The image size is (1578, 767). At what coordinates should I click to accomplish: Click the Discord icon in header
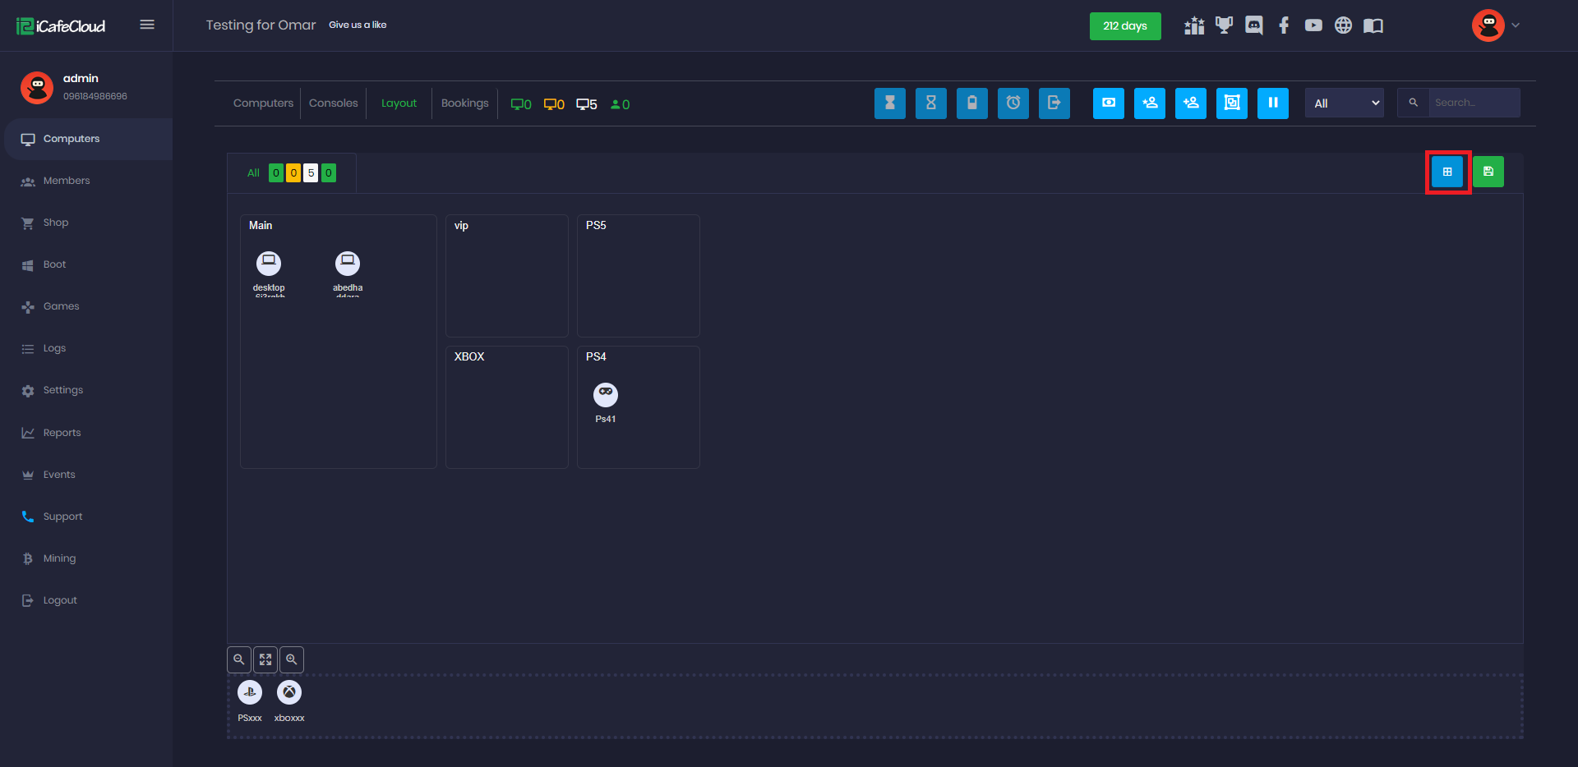point(1253,25)
